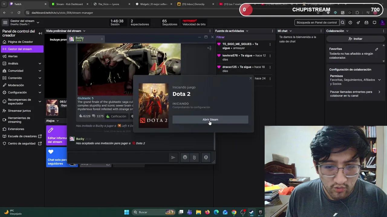Switch to the Inbox Donoclip tab
This screenshot has width=387, height=217.
pyautogui.click(x=195, y=4)
